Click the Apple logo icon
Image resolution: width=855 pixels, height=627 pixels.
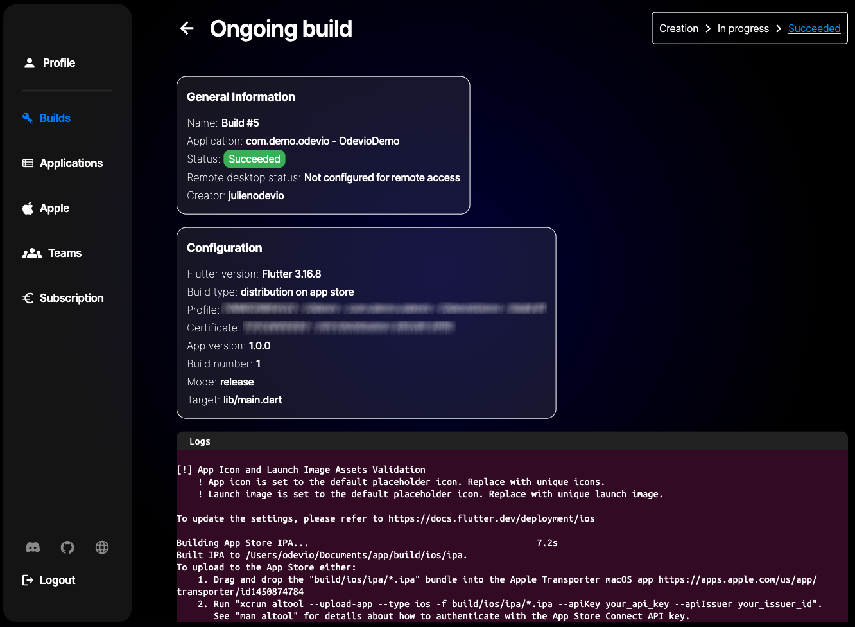pyautogui.click(x=28, y=208)
